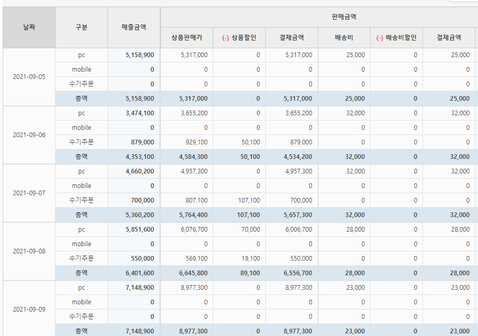Click the 배송비 column header
478x336 pixels.
pyautogui.click(x=344, y=38)
